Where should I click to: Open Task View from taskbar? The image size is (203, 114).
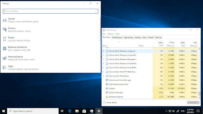point(62,111)
